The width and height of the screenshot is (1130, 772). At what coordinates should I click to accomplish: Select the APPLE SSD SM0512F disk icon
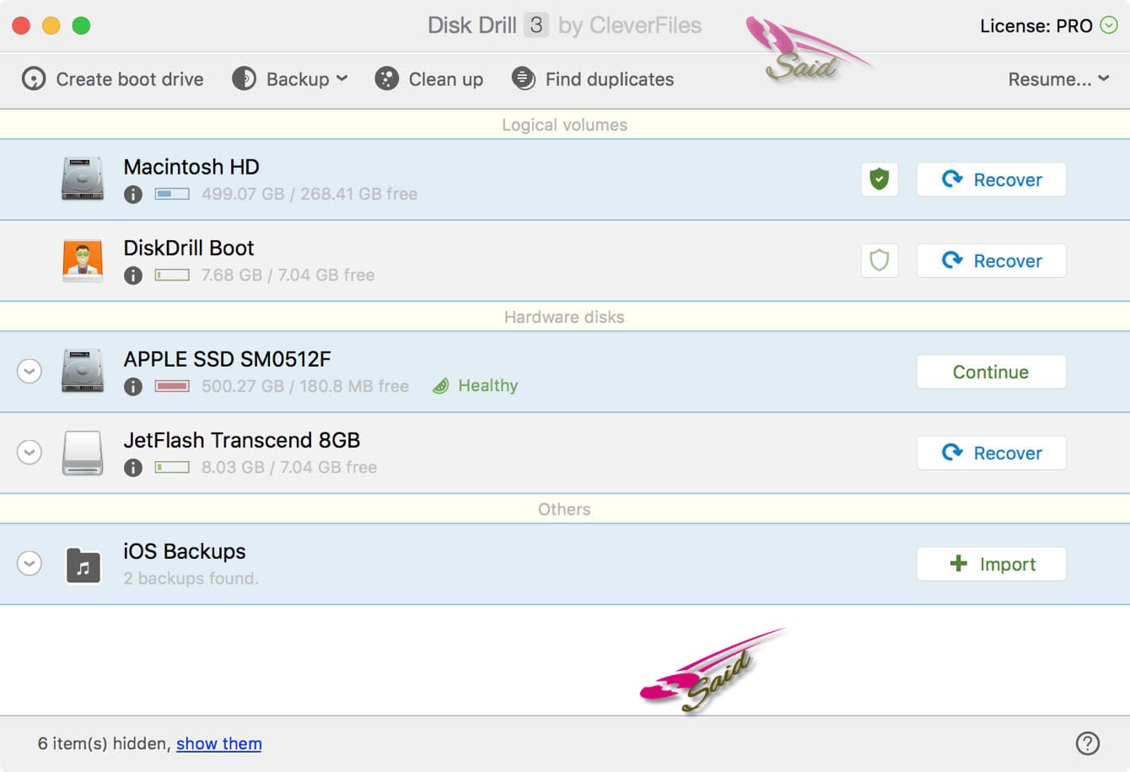pyautogui.click(x=83, y=371)
